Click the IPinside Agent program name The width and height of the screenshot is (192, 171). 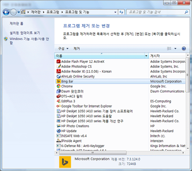click(x=71, y=141)
